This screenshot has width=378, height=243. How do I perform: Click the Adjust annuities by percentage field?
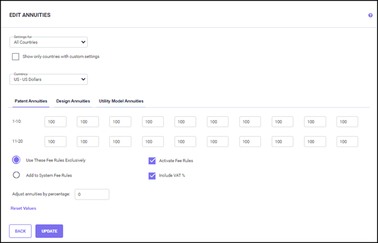pyautogui.click(x=92, y=194)
